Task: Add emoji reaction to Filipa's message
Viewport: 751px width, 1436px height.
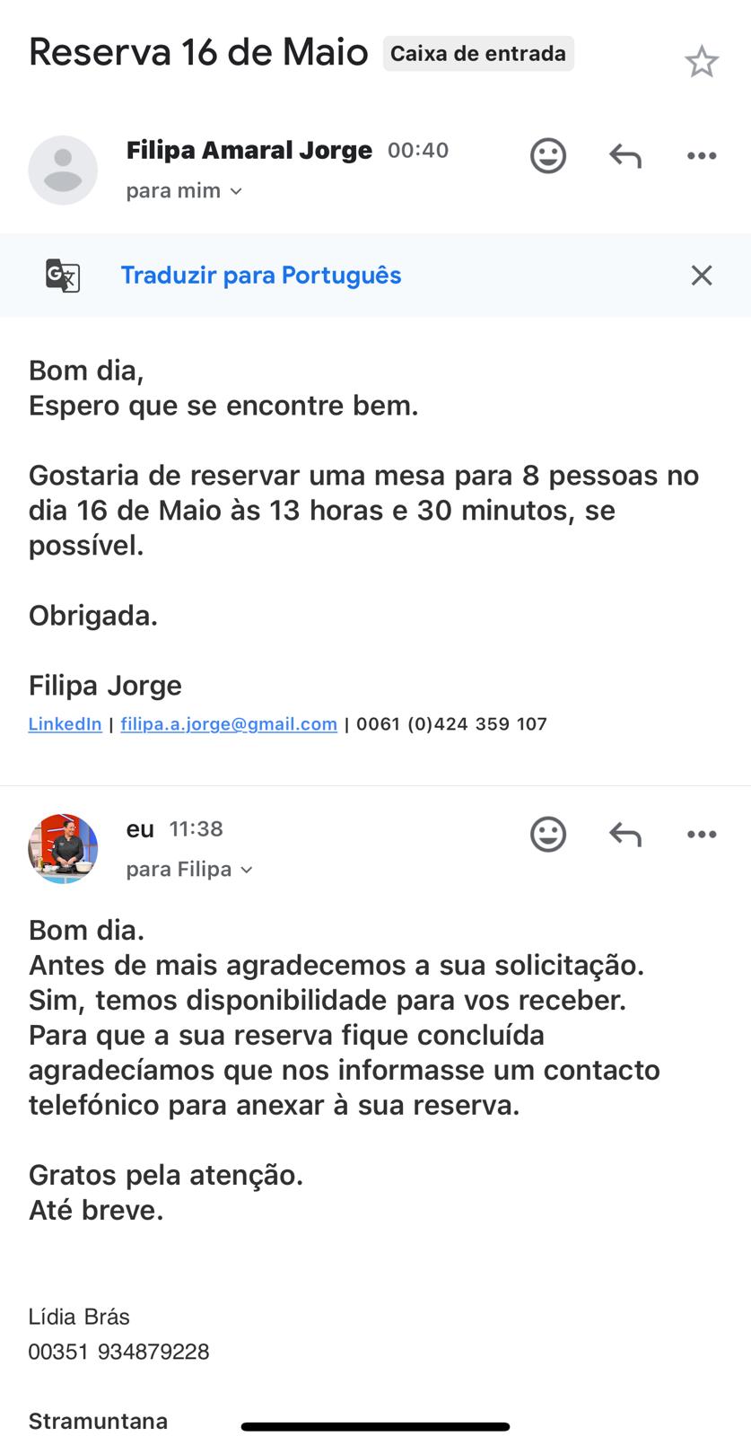Action: (548, 155)
